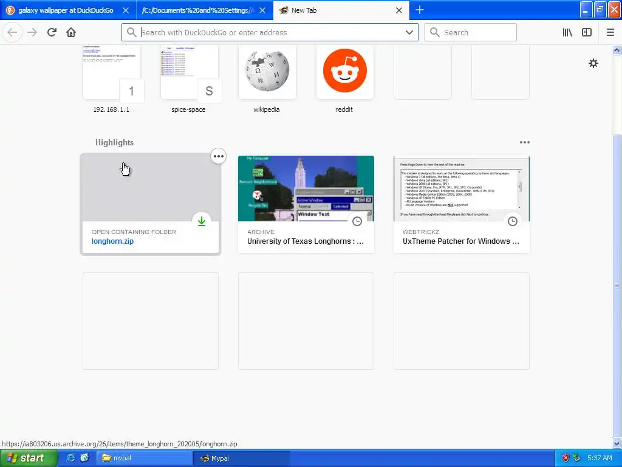Viewport: 622px width, 467px height.
Task: Click the longhorn.zip download link
Action: pos(112,241)
